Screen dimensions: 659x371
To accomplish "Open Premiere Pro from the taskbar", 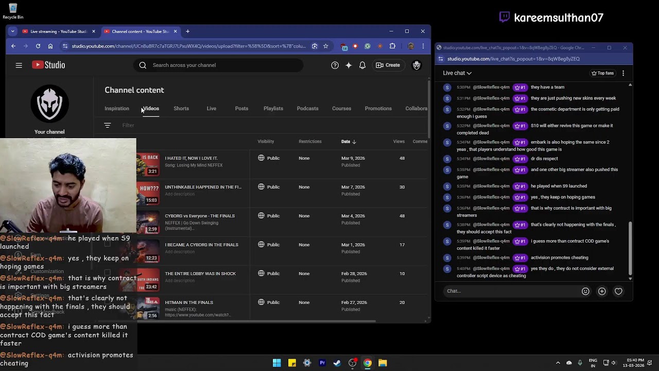I will [322, 363].
